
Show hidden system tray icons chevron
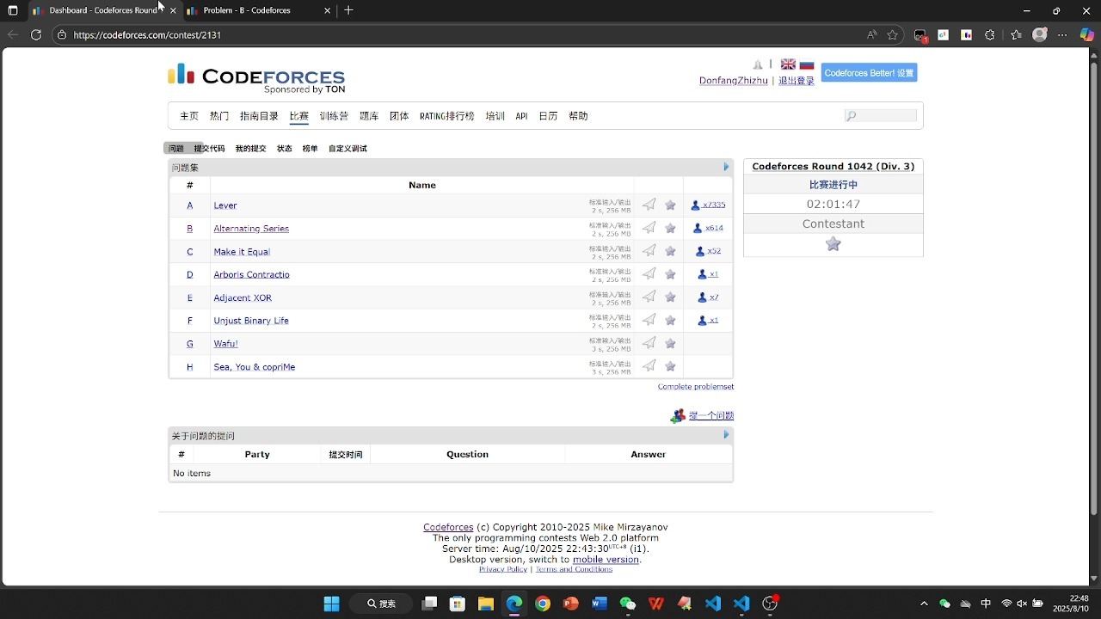[924, 604]
